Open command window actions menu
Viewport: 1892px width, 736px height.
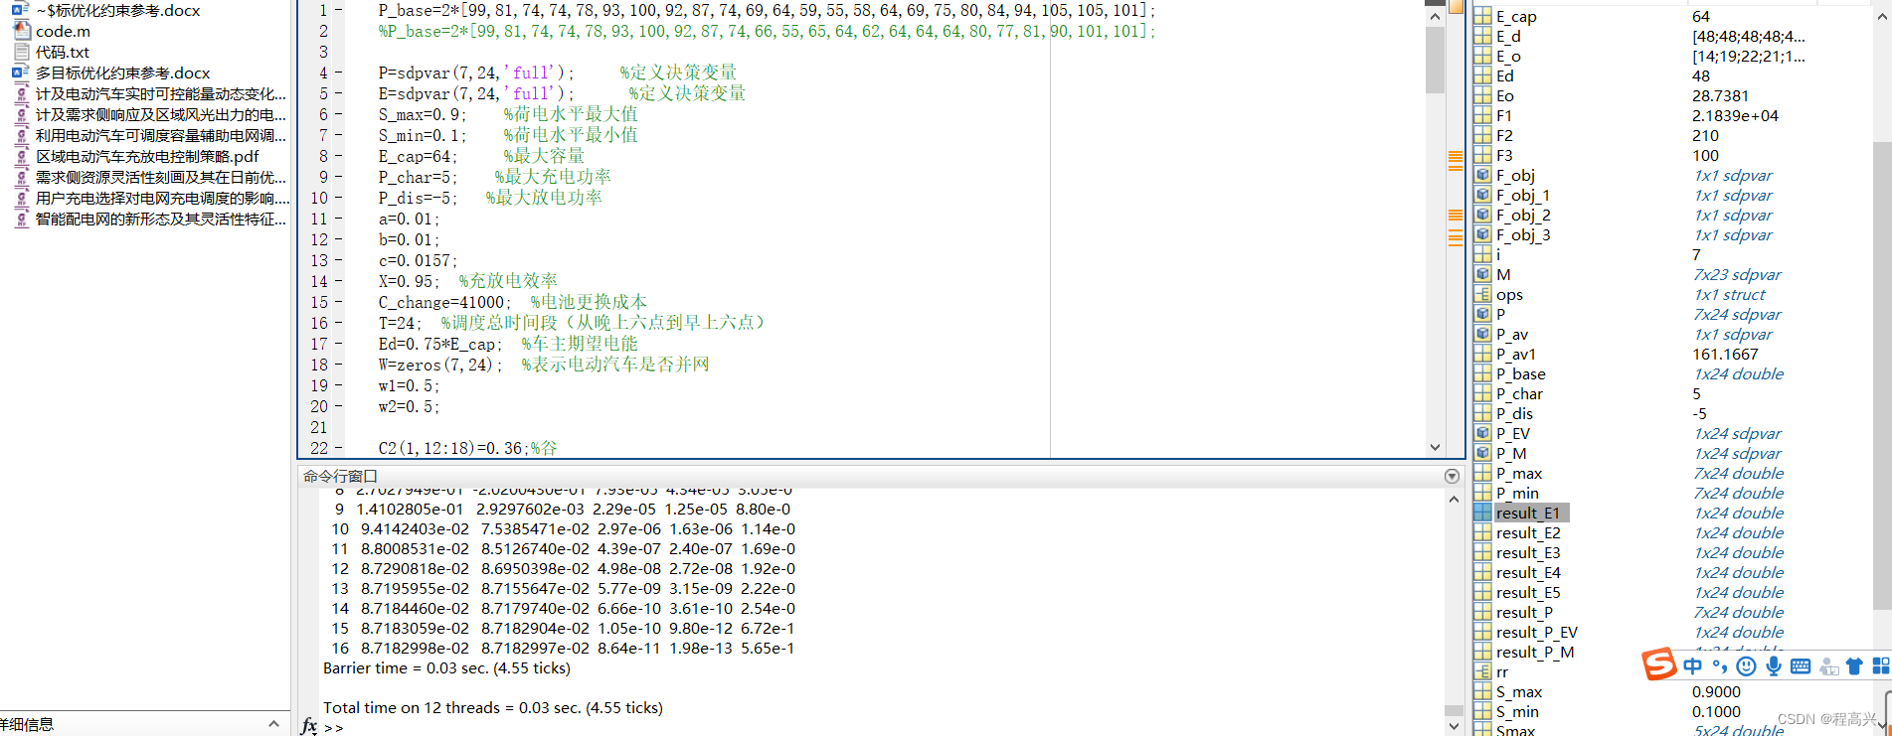[x=1452, y=476]
